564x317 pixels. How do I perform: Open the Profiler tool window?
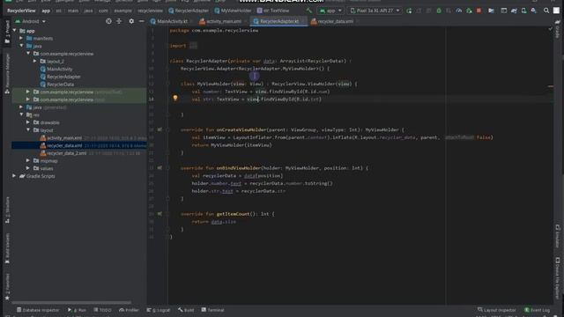[x=129, y=310]
